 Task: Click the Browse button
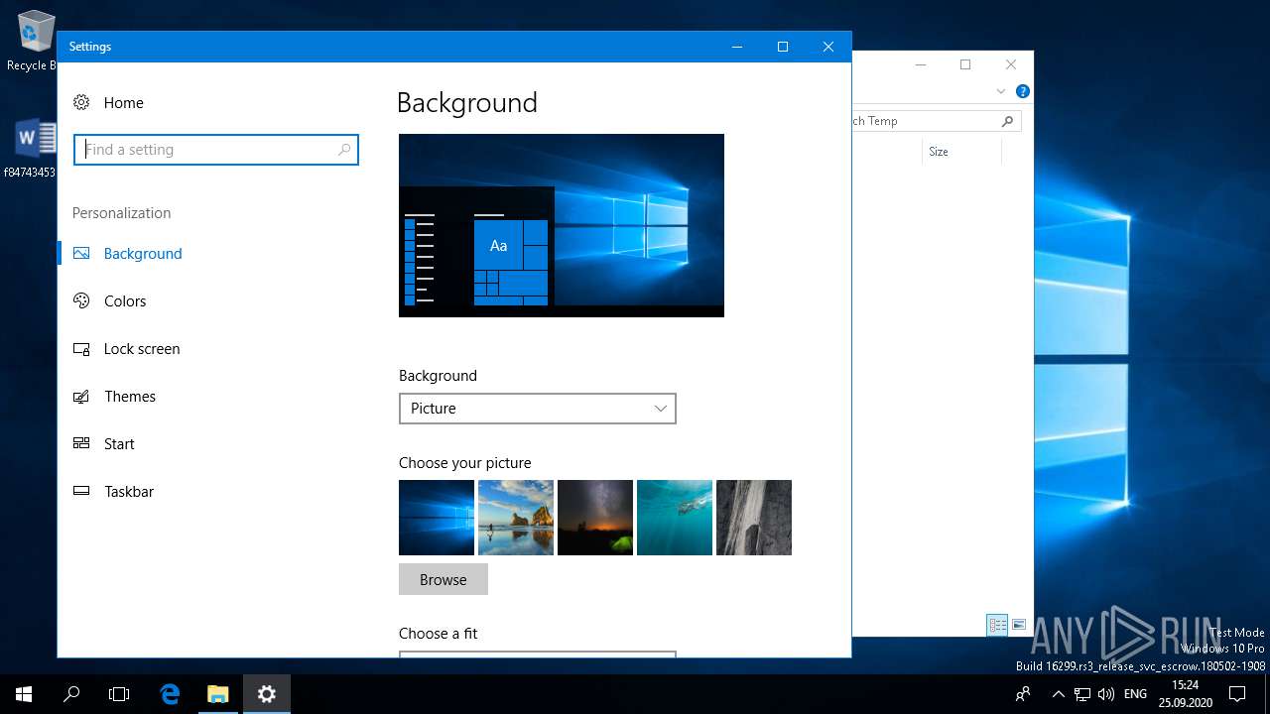pyautogui.click(x=444, y=579)
